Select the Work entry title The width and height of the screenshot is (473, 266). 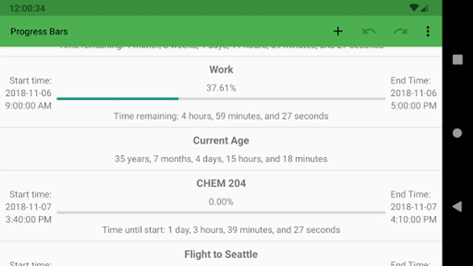[221, 70]
